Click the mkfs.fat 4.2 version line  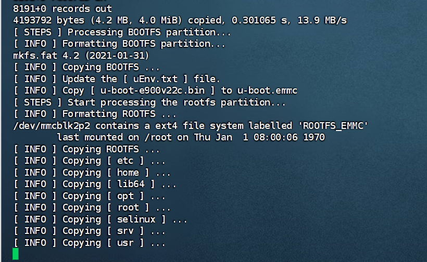coord(81,56)
